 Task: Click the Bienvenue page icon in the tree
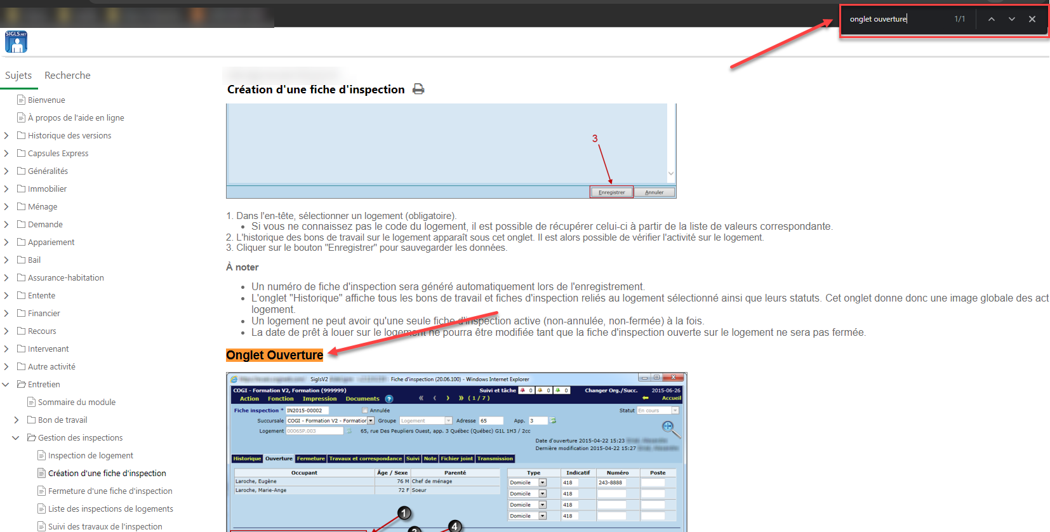coord(22,100)
